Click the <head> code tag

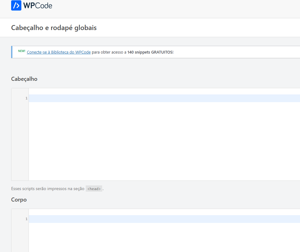[94, 189]
